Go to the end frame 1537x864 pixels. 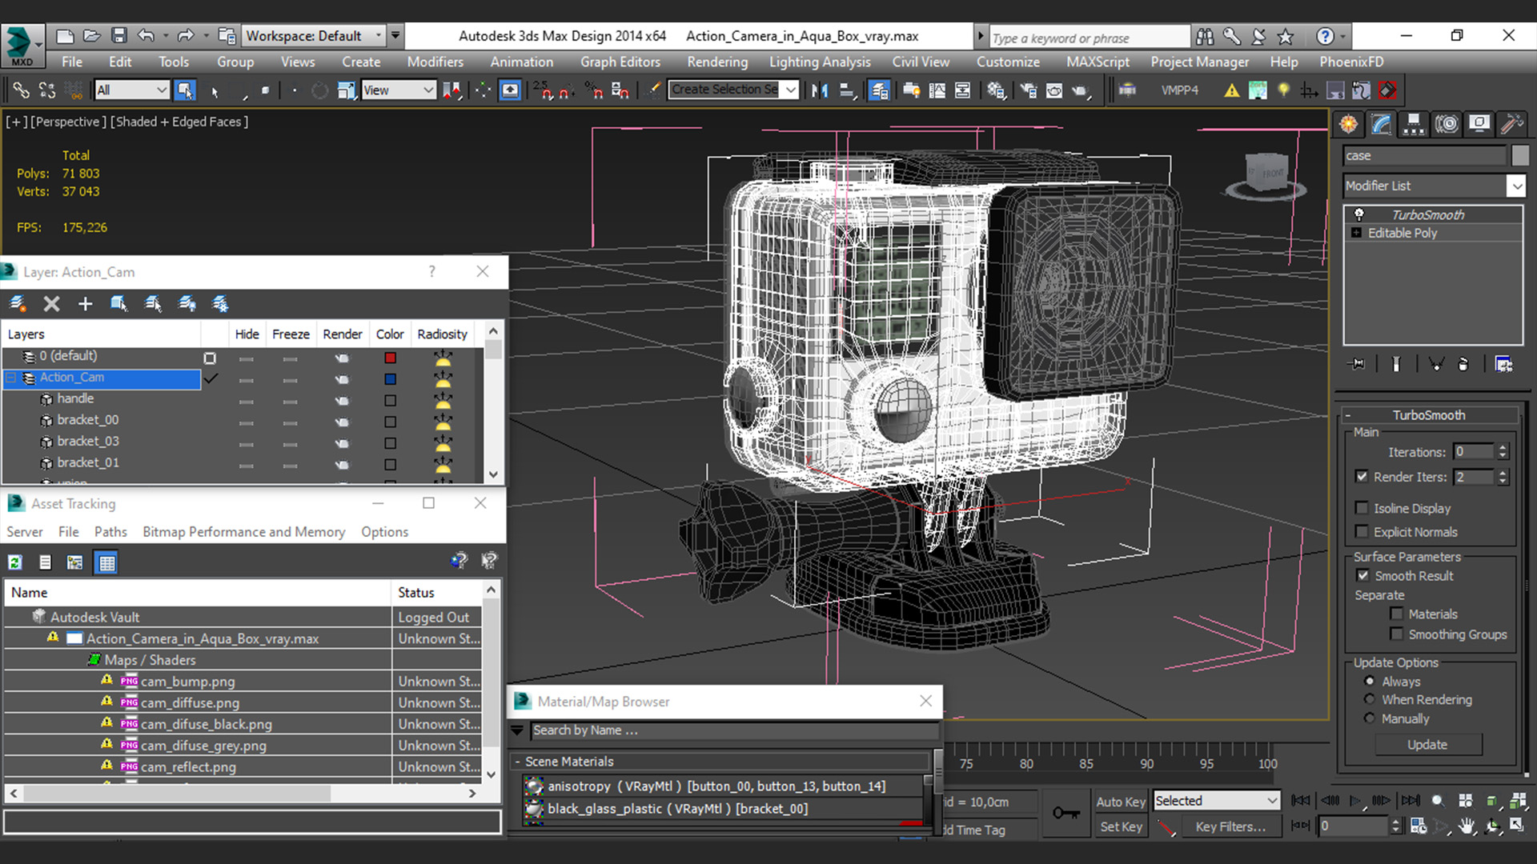1411,801
